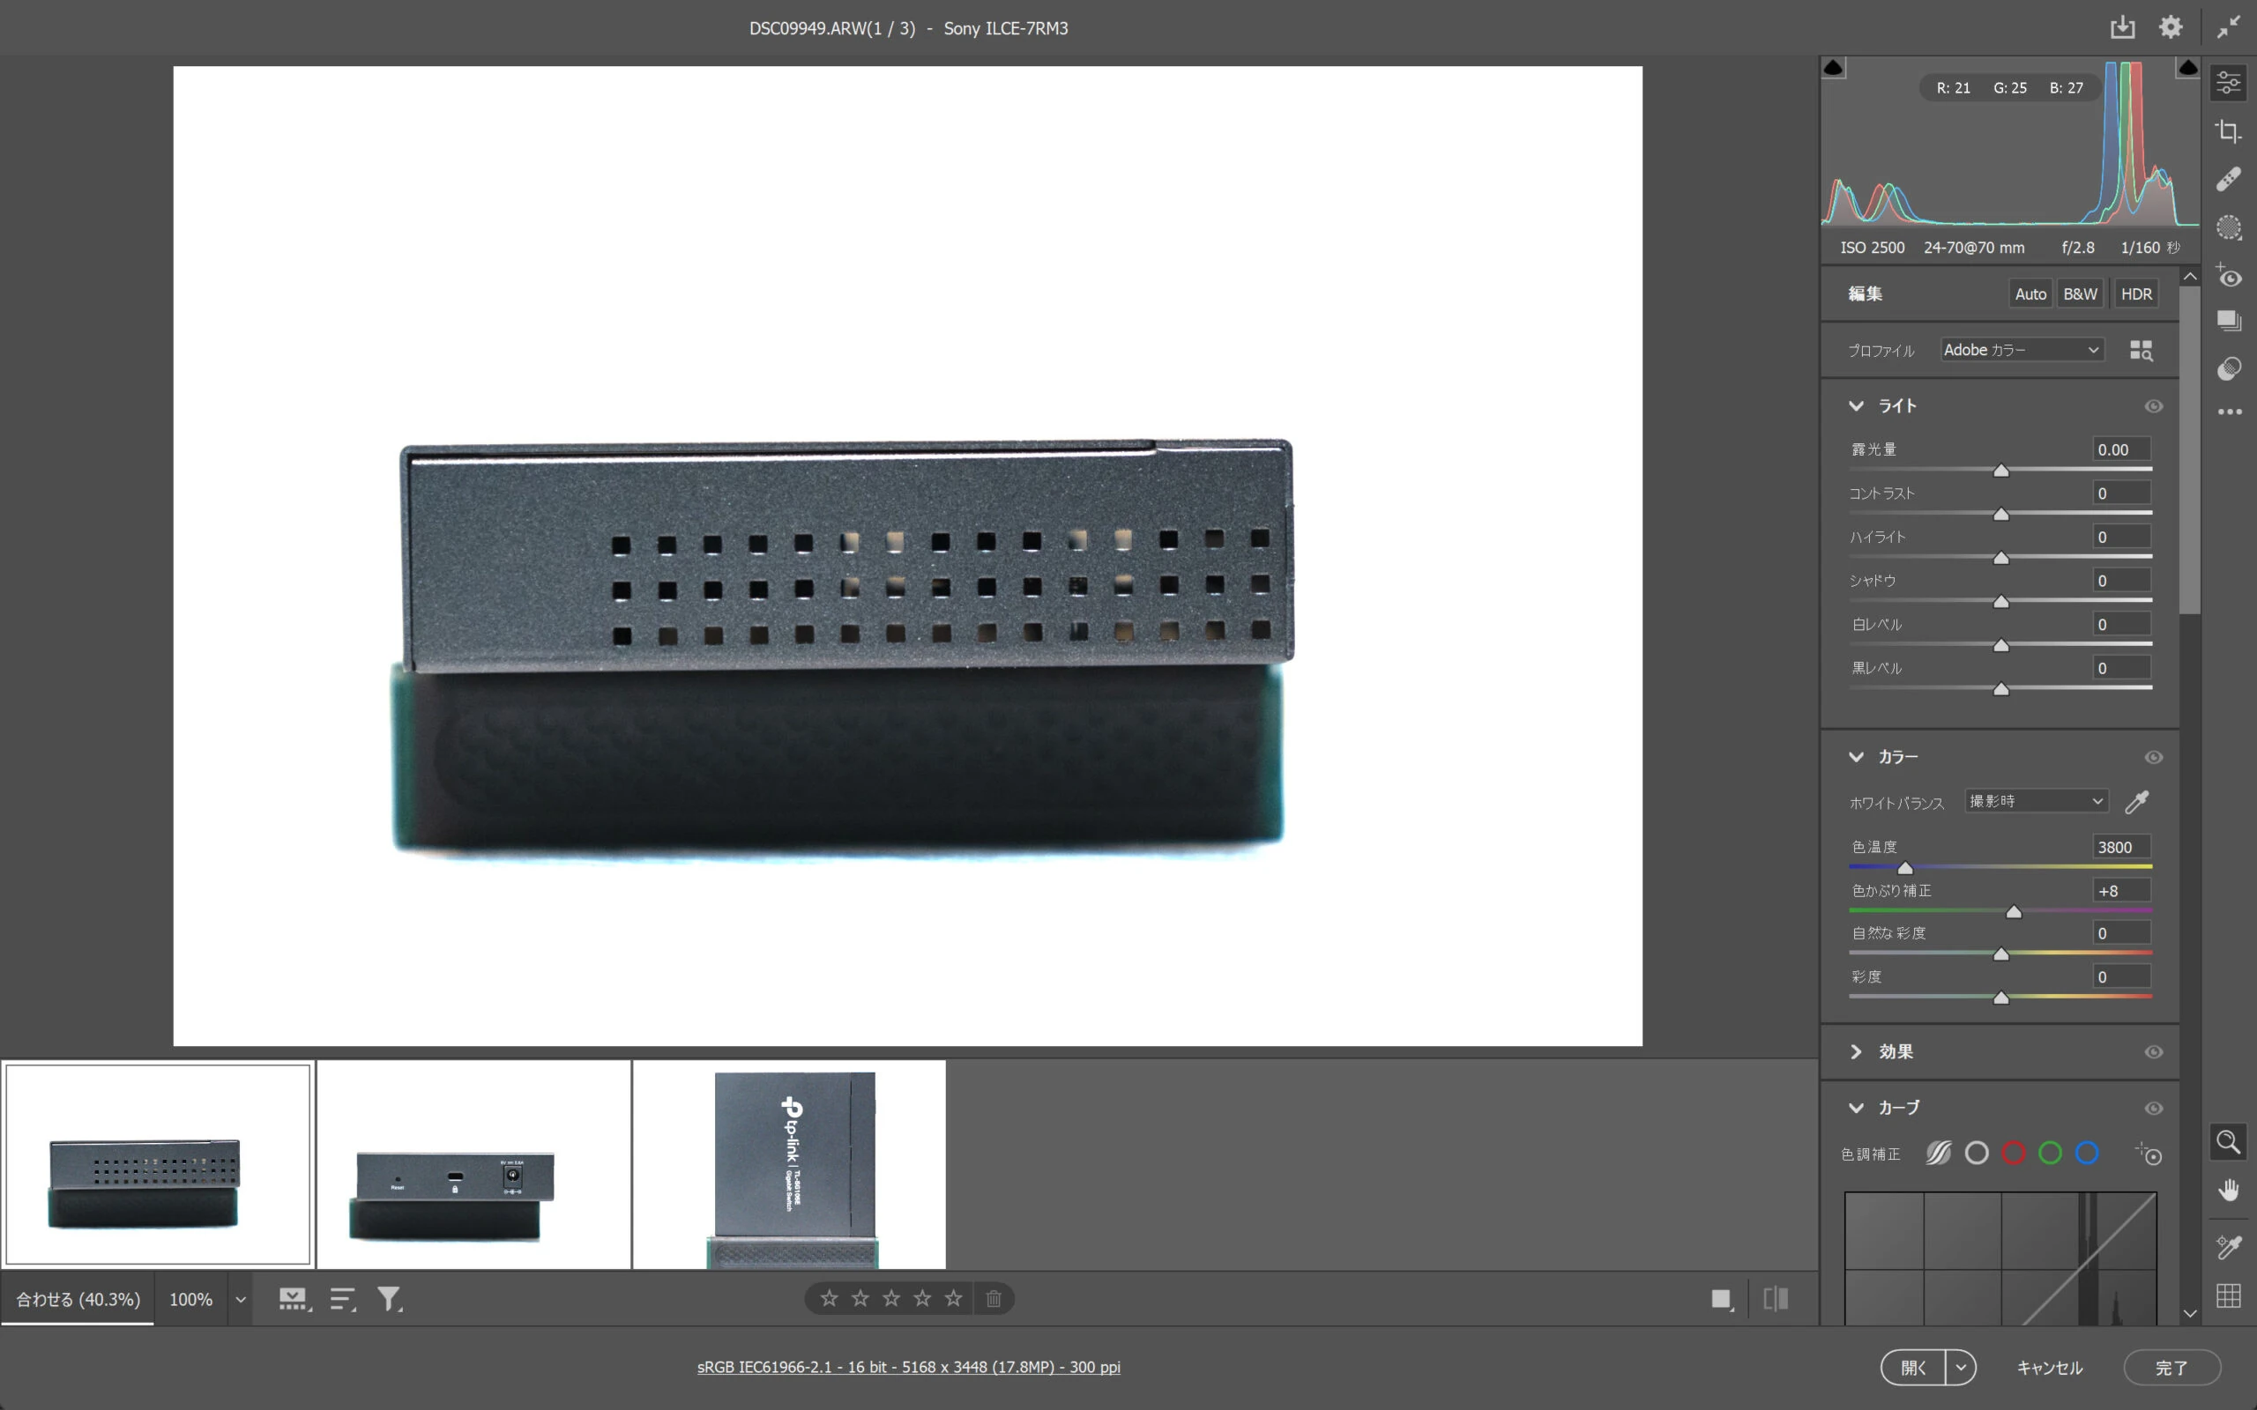
Task: Open the Masking tool
Action: 2228,227
